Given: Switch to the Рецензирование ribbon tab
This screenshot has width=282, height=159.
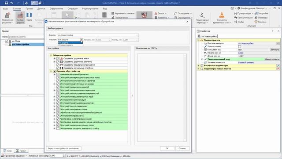Looking at the screenshot, I should 90,8.
